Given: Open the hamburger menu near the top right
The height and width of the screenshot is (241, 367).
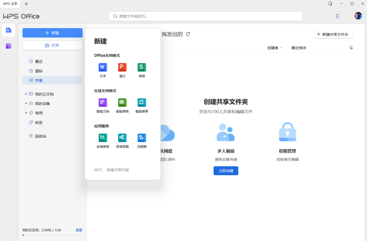Looking at the screenshot, I should coord(337,16).
